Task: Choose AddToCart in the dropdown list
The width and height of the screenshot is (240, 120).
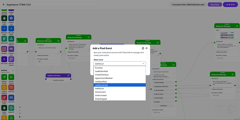Action: 120,89
